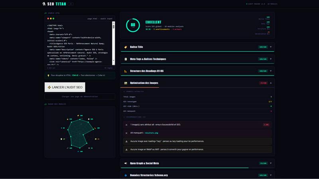This screenshot has height=179, width=319.
Task: Click the Optimisation des Images red score badge
Action: point(264,83)
